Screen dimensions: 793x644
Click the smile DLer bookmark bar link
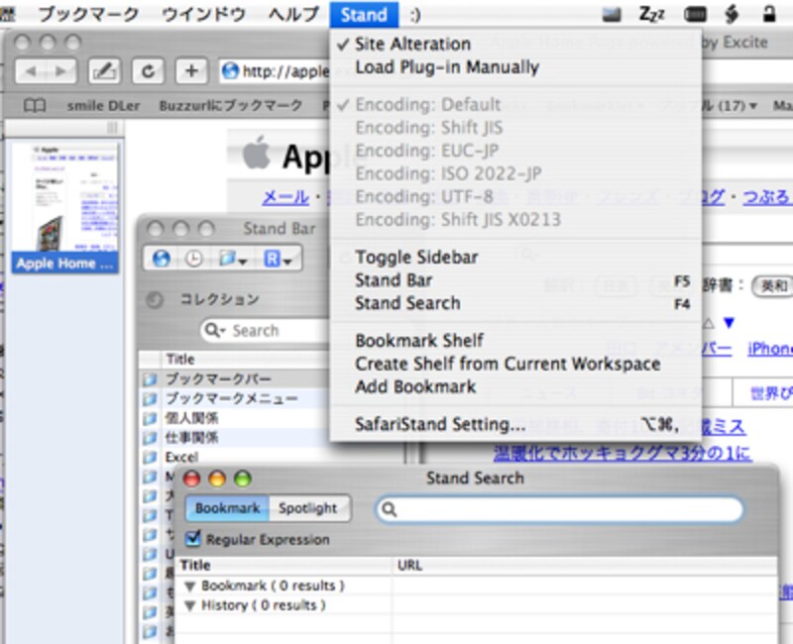(x=99, y=106)
